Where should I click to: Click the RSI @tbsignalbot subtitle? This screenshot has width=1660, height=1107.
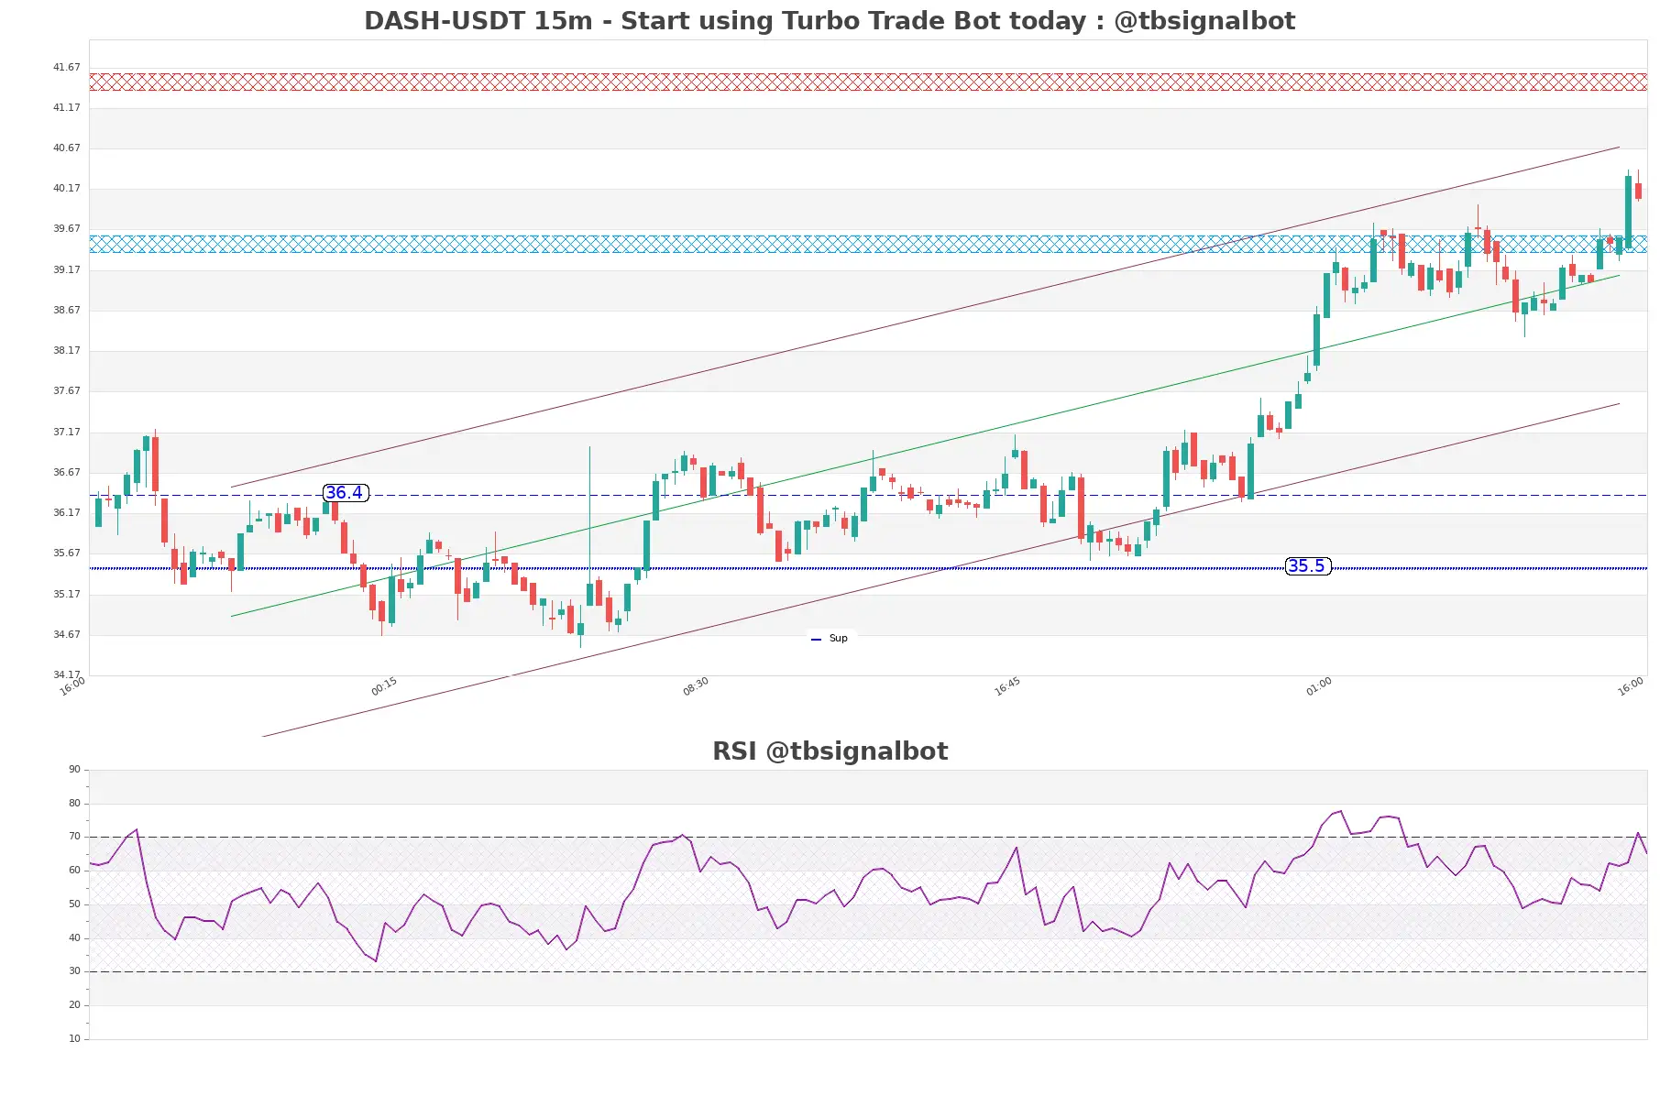830,751
